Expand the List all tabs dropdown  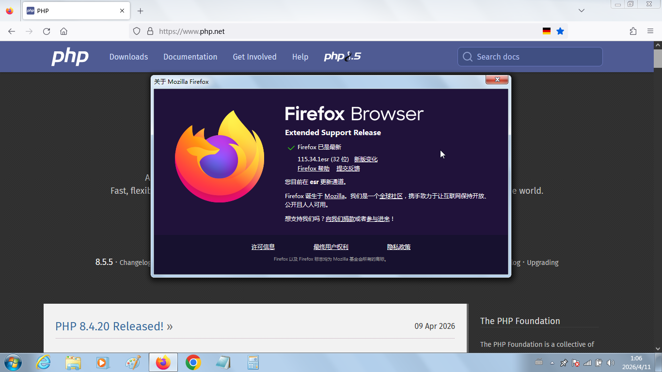[582, 11]
